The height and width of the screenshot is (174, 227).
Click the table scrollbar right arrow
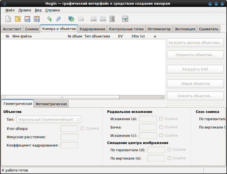(x=163, y=97)
